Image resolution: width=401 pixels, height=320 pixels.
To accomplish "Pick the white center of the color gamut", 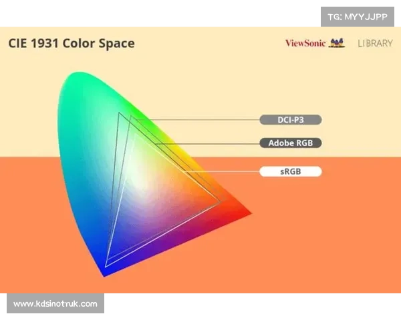I will [x=144, y=180].
